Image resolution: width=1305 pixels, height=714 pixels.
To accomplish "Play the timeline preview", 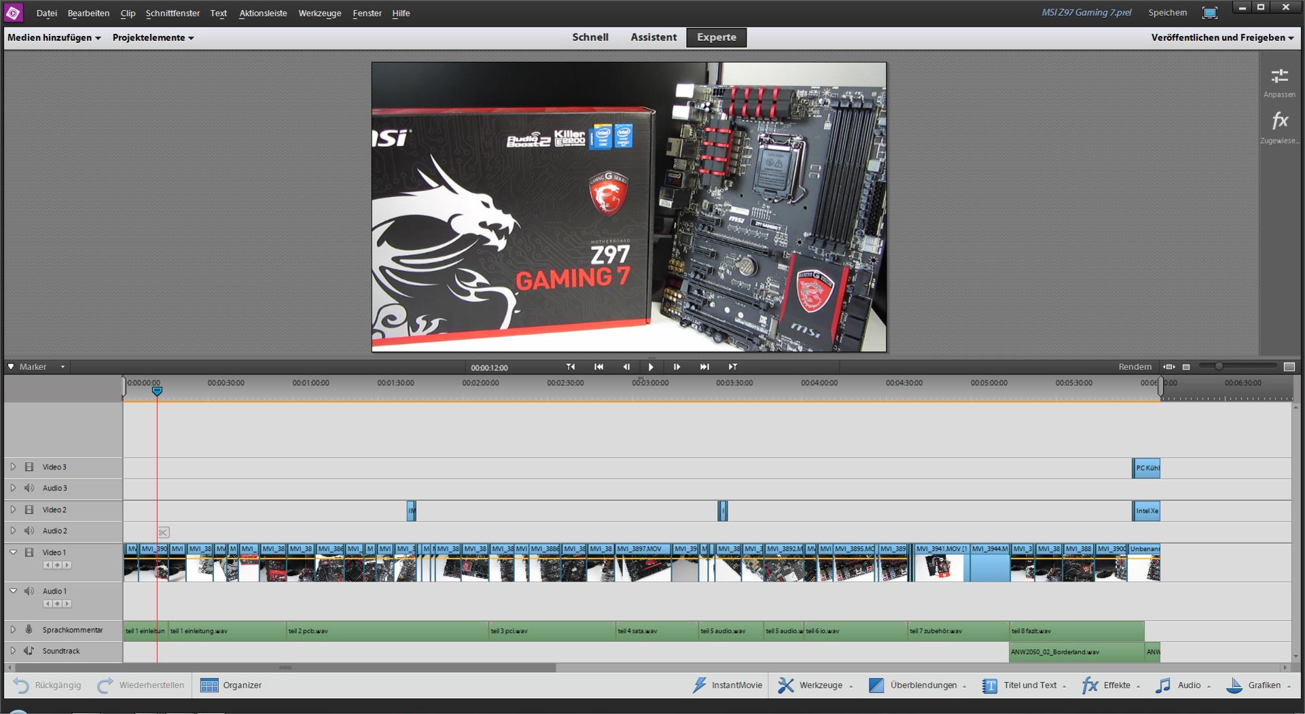I will [651, 367].
